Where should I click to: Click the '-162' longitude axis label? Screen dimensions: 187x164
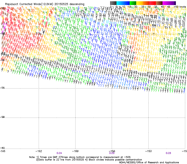point(39,151)
